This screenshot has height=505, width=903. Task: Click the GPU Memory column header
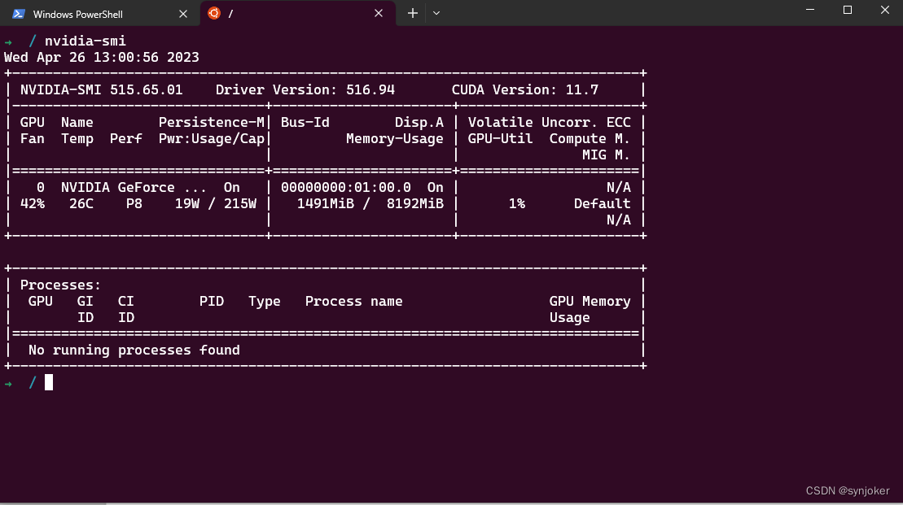pyautogui.click(x=590, y=302)
